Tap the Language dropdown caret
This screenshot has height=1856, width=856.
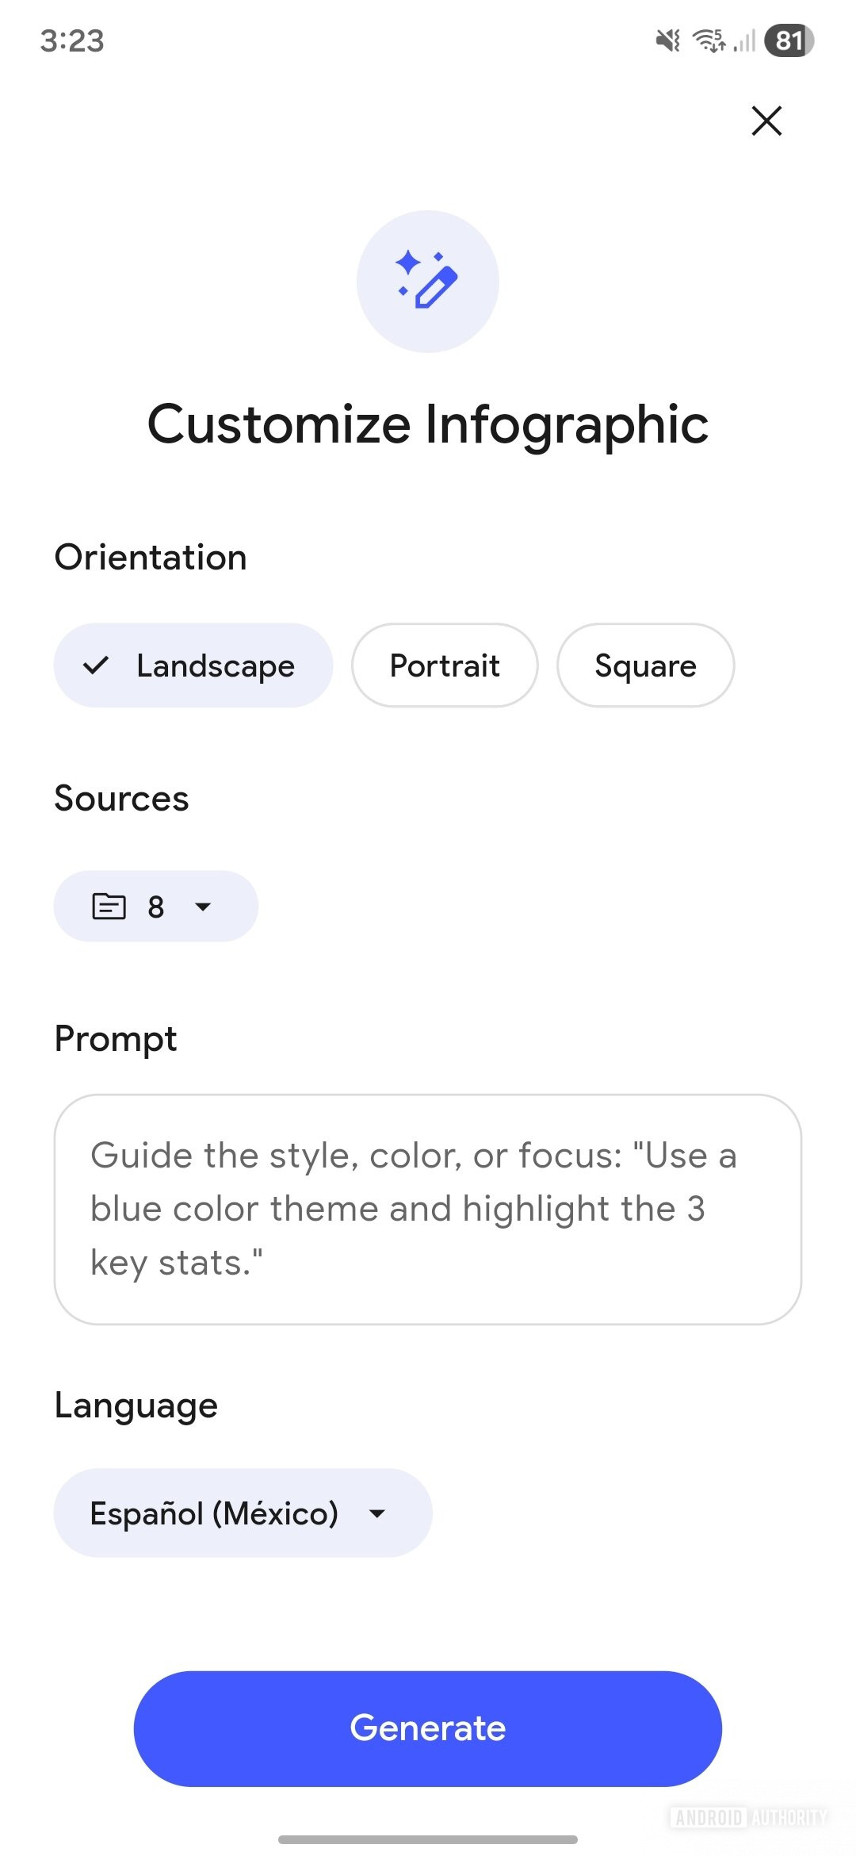[x=377, y=1513]
